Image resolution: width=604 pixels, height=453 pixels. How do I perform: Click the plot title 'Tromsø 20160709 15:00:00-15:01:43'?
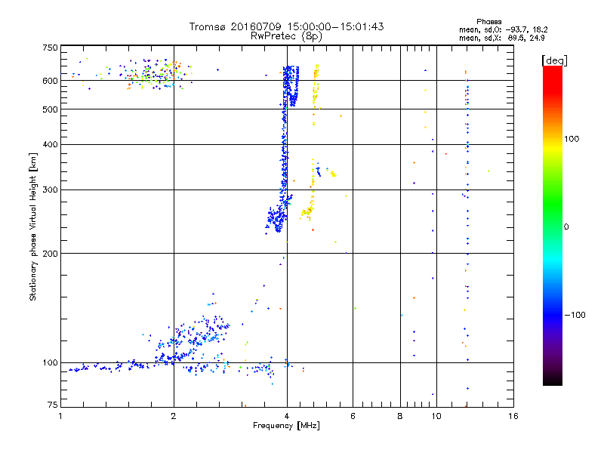(286, 26)
